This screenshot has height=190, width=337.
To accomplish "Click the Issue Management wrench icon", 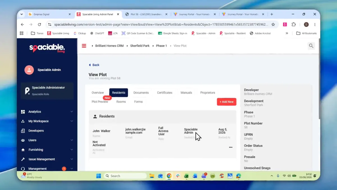I will [x=23, y=159].
